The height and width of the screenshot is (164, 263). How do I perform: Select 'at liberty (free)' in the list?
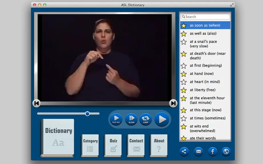tap(205, 90)
